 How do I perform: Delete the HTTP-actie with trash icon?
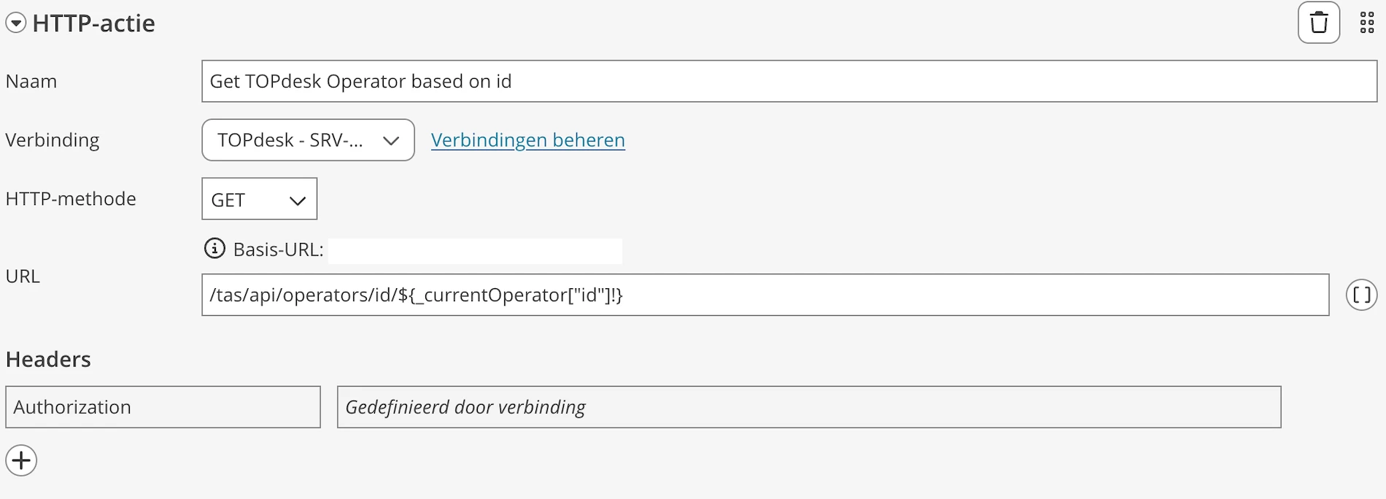click(1319, 23)
